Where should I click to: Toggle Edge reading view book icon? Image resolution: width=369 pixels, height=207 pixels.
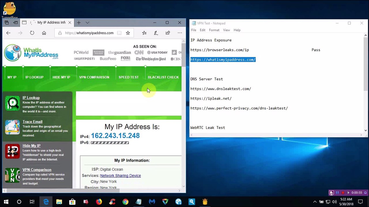pos(119,33)
